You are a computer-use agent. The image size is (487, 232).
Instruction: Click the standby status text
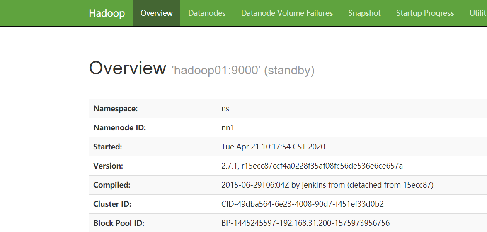(x=290, y=71)
